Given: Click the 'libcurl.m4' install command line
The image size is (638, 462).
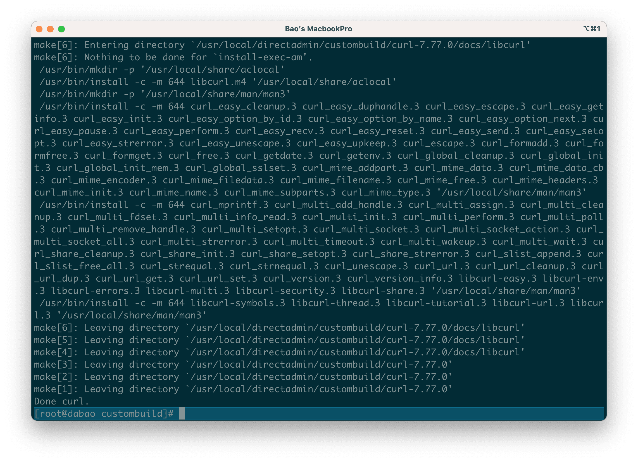Looking at the screenshot, I should (x=218, y=82).
